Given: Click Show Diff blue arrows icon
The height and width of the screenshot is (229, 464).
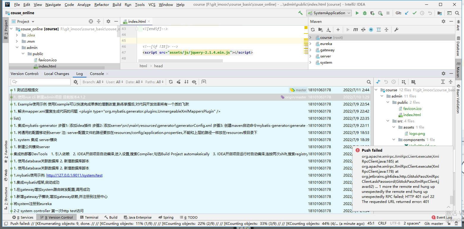Looking at the screenshot, I should click(x=378, y=82).
